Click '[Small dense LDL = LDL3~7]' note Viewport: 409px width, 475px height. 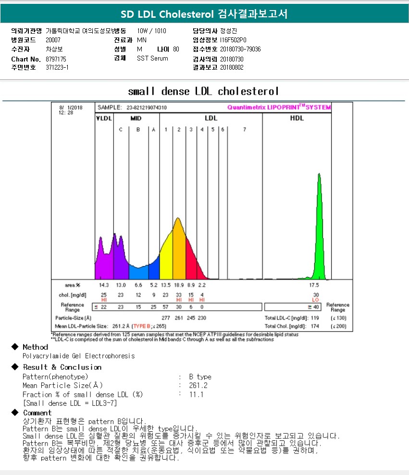(70, 403)
